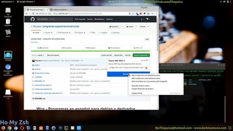This screenshot has width=233, height=131.
Task: Click the red adblock extension icon
Action: tap(141, 13)
